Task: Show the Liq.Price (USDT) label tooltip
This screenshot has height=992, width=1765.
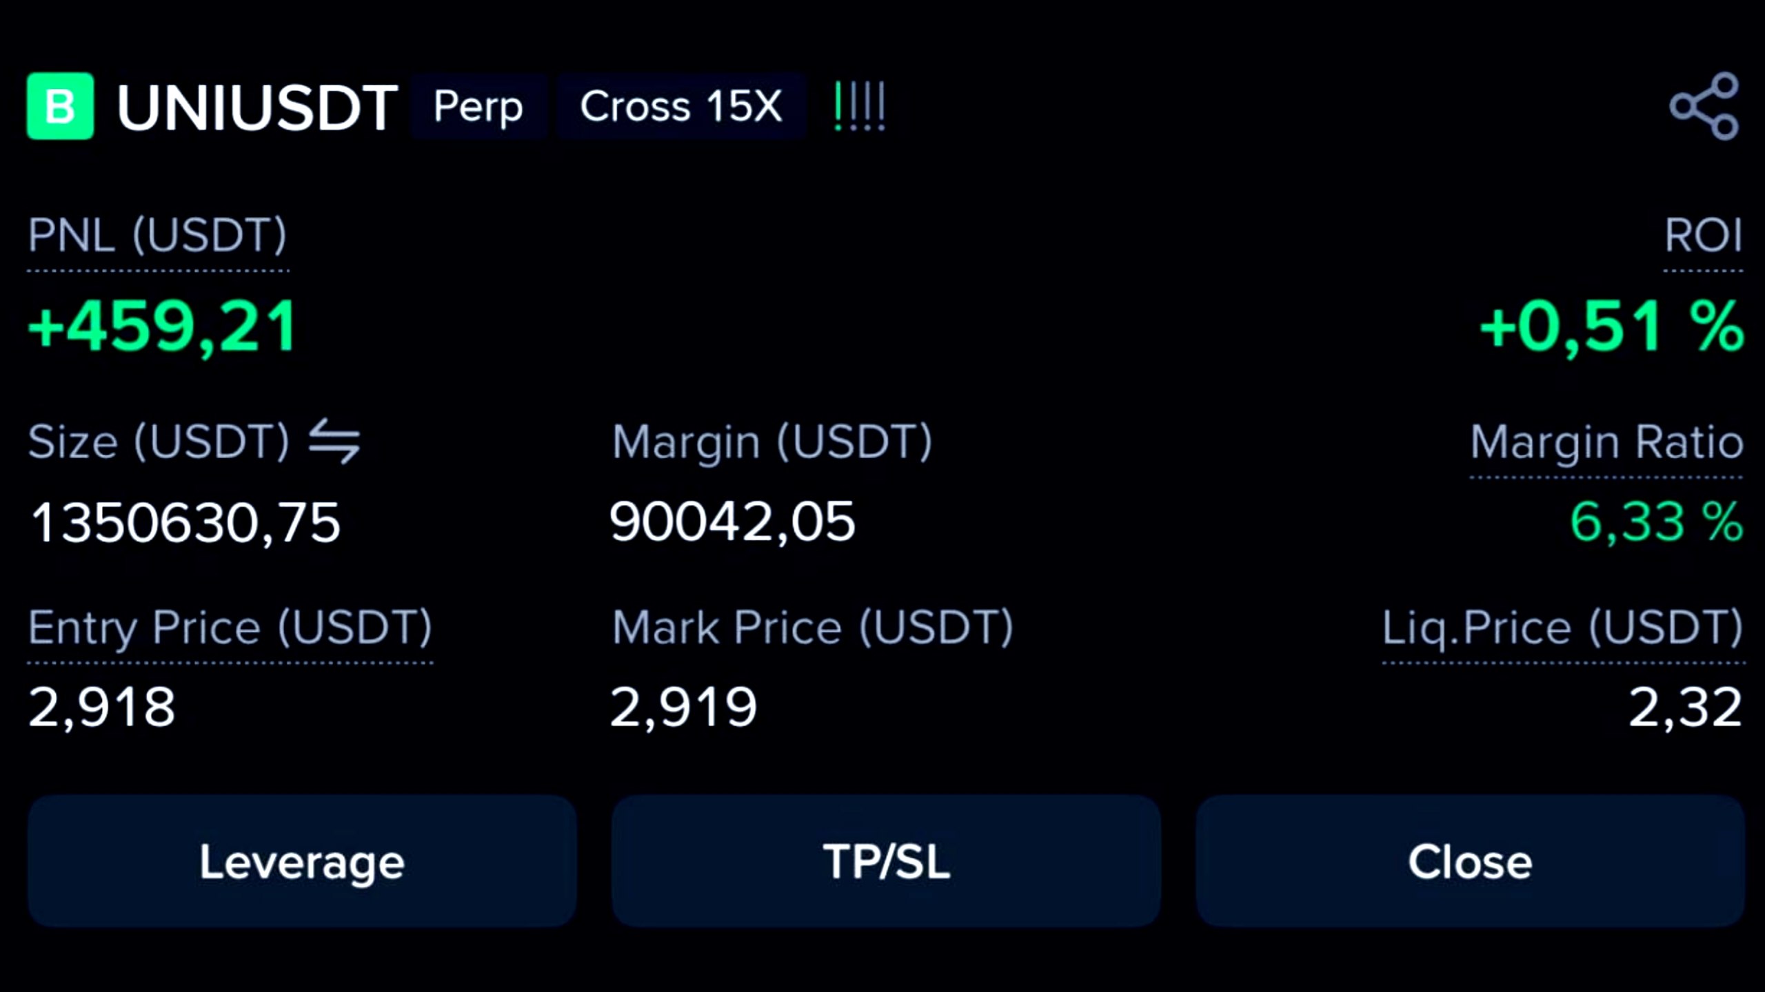Action: tap(1563, 628)
